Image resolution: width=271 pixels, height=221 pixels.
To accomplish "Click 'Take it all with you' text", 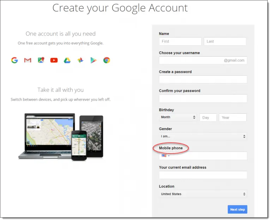I will pos(60,90).
